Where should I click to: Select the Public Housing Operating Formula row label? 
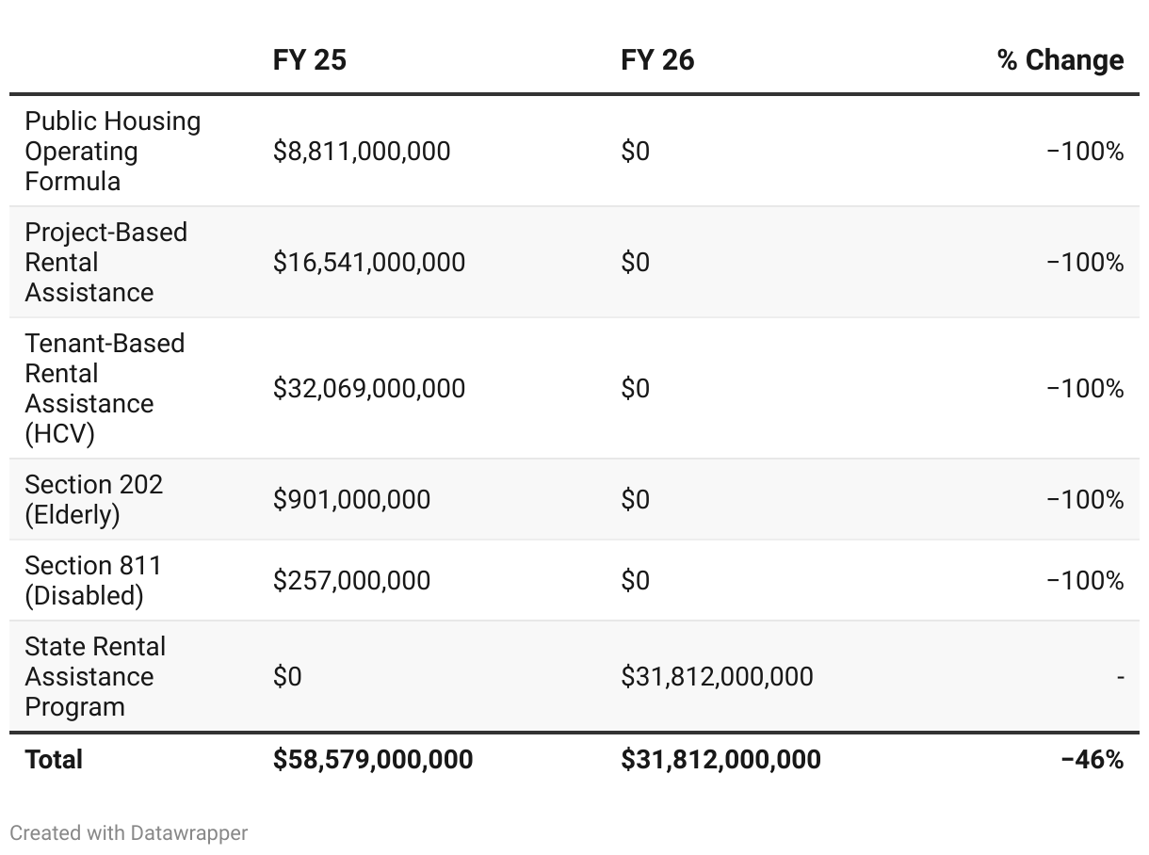113,152
